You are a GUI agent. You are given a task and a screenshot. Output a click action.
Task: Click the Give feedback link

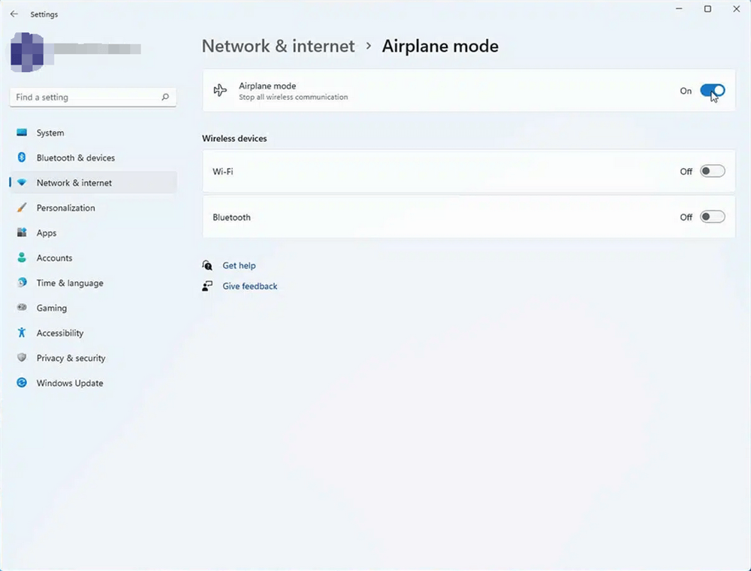(x=249, y=286)
